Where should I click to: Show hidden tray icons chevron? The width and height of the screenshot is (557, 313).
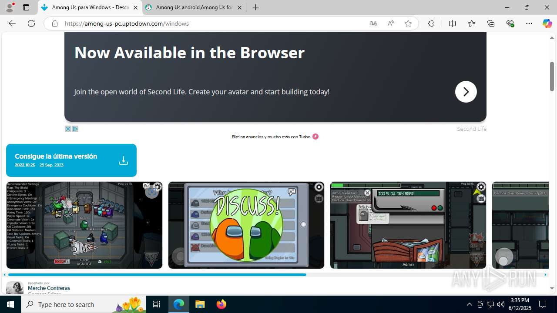click(x=469, y=304)
